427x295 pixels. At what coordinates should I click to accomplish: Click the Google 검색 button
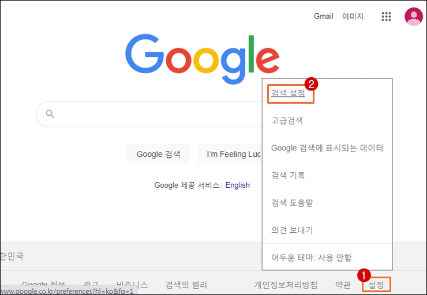[x=159, y=154]
